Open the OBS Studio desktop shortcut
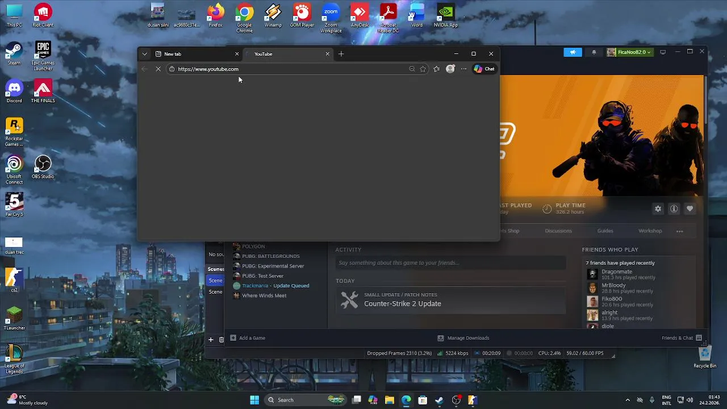The width and height of the screenshot is (727, 409). (43, 168)
